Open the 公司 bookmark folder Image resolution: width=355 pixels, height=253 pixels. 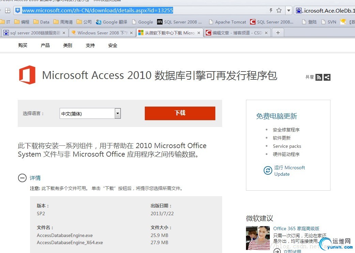tap(84, 22)
